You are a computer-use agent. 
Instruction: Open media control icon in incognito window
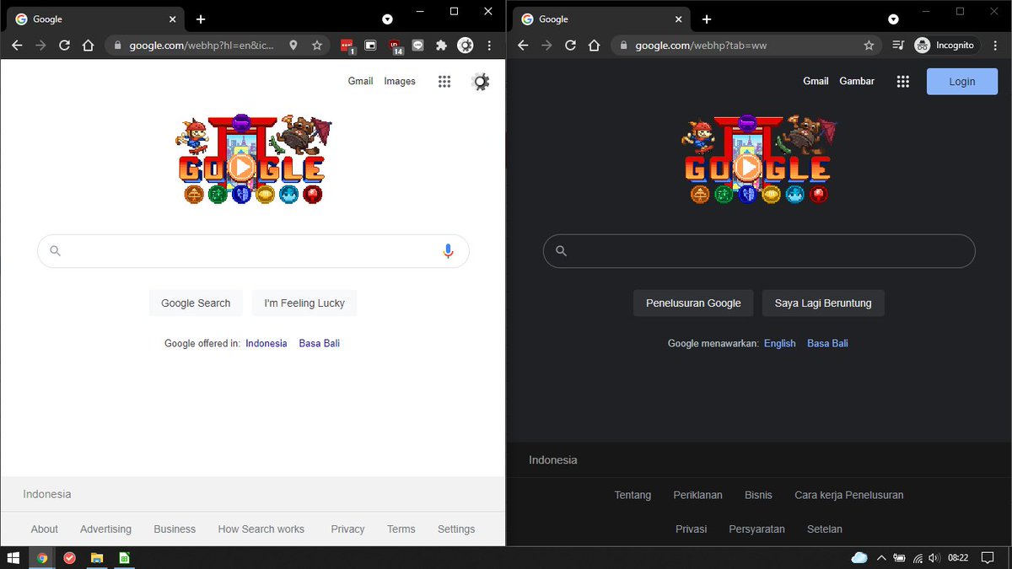(x=898, y=46)
